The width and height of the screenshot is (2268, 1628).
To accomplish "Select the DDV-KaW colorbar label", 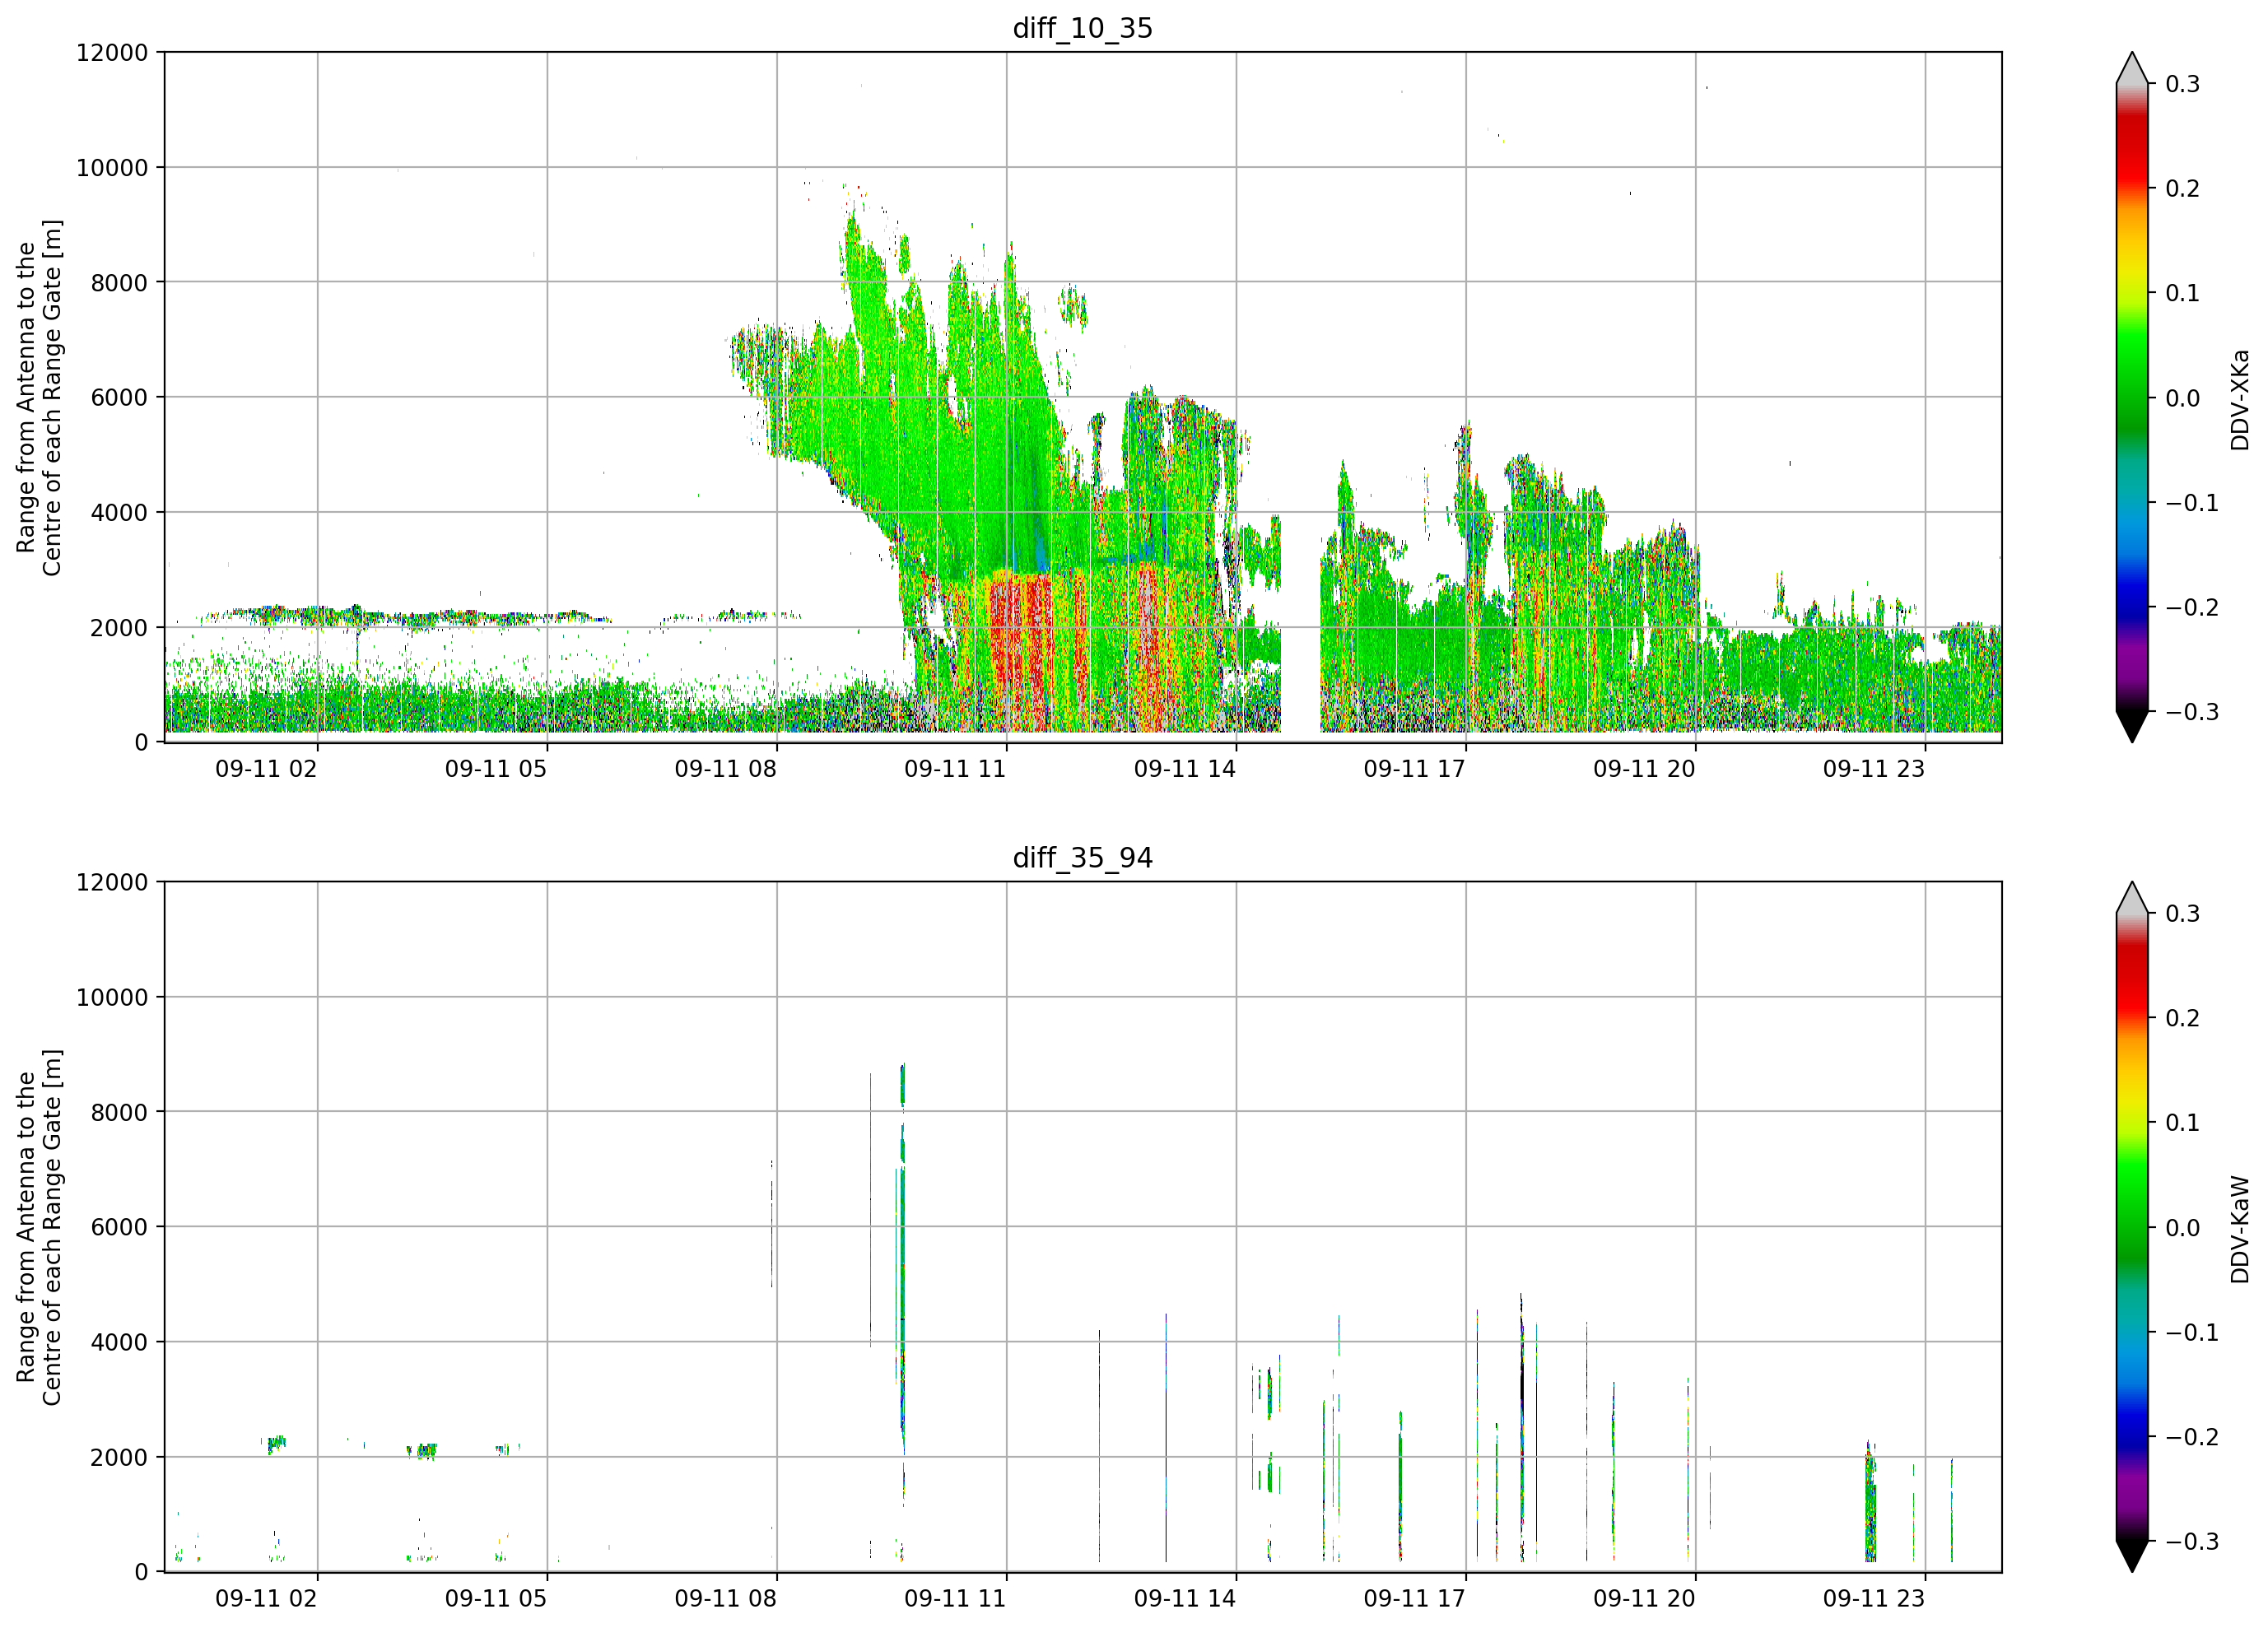I will click(x=2239, y=1229).
